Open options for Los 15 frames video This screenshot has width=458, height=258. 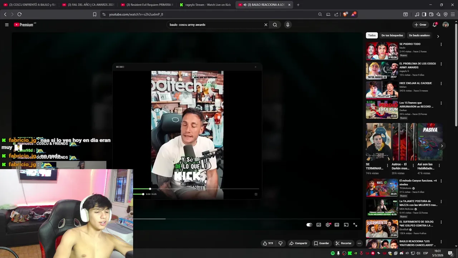point(441,103)
